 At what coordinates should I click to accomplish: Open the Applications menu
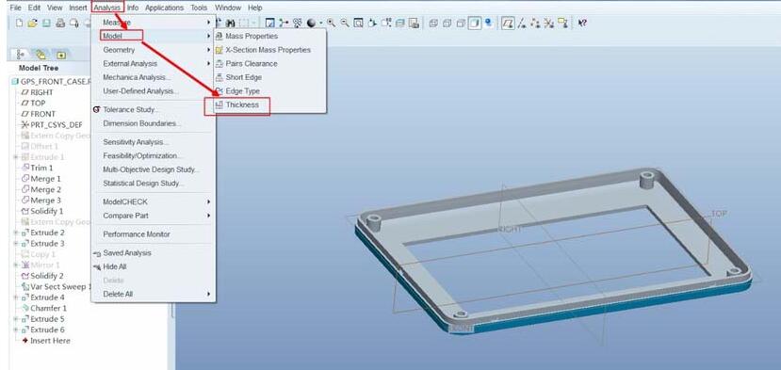[164, 8]
